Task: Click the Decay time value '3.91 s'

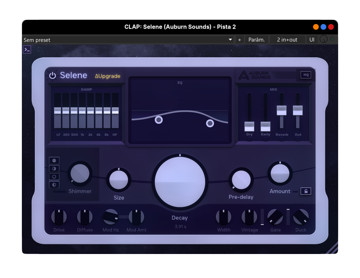Action: (x=180, y=226)
